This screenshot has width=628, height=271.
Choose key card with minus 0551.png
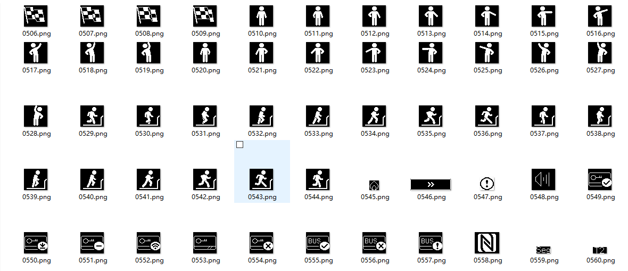(x=93, y=243)
